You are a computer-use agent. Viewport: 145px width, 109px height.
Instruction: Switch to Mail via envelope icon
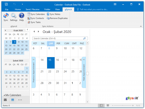pos(5,100)
